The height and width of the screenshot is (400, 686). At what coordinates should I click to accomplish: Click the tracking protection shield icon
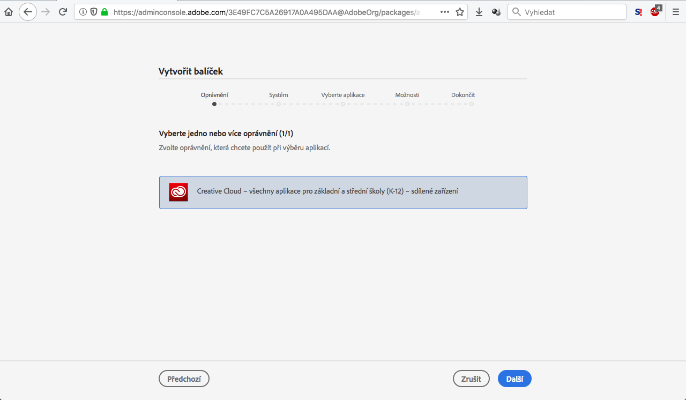coord(94,12)
